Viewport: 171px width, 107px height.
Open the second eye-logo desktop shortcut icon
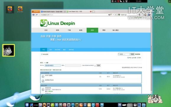[20, 9]
